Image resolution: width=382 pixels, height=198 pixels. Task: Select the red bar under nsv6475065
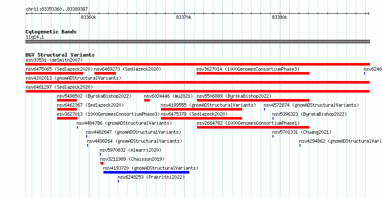(x=55, y=73)
